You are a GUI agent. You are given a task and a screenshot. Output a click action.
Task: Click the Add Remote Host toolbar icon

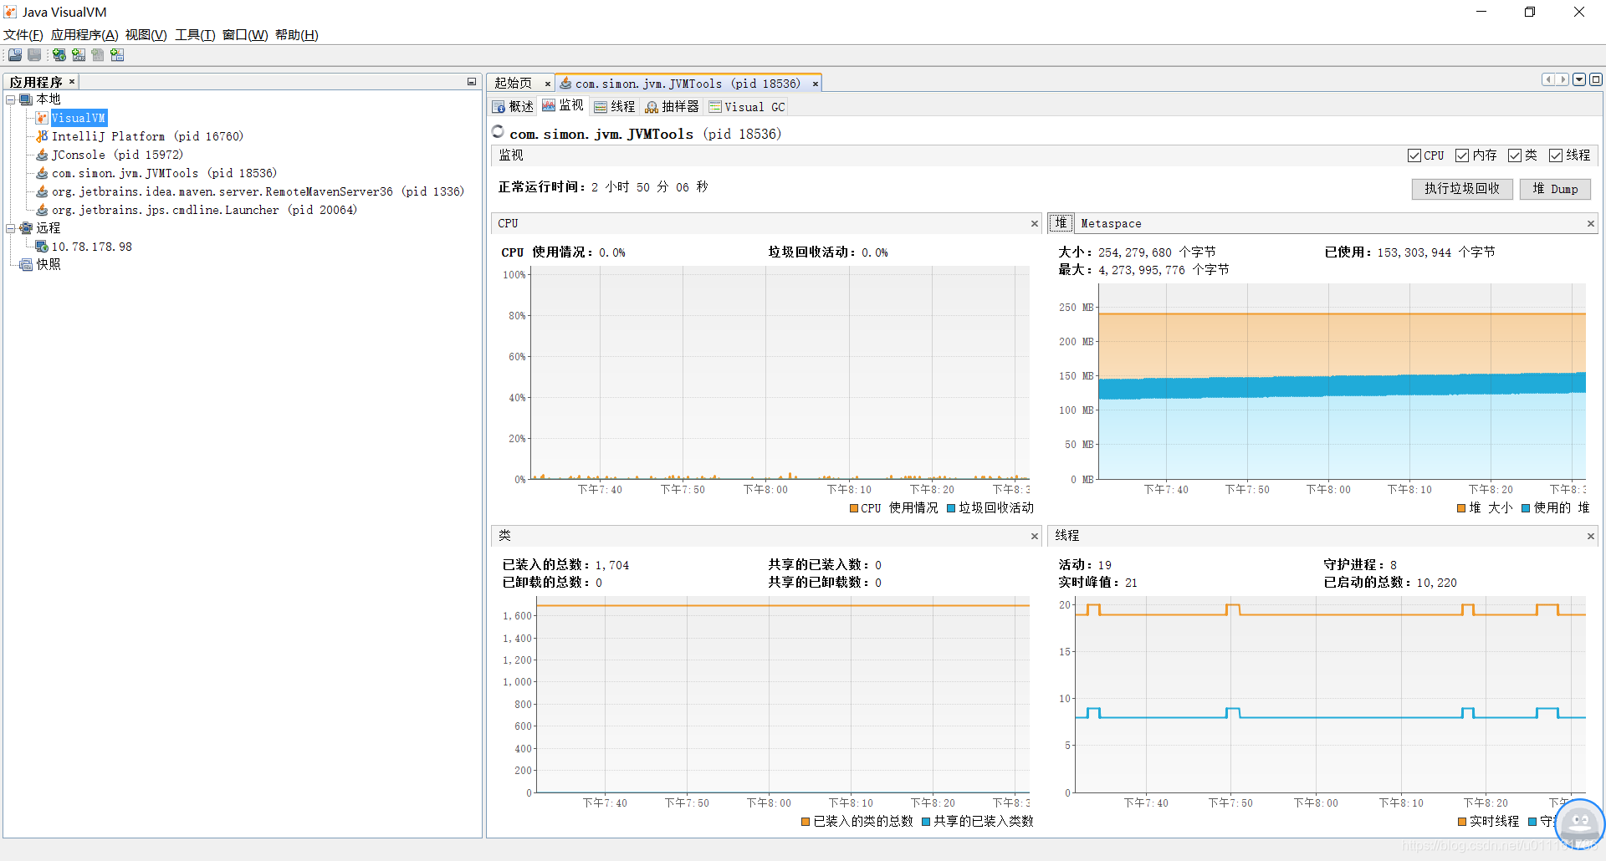[x=59, y=55]
